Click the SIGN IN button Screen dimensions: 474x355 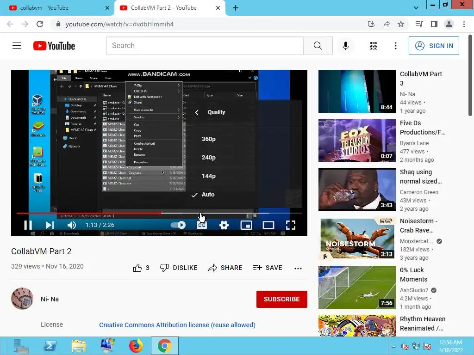pyautogui.click(x=434, y=46)
